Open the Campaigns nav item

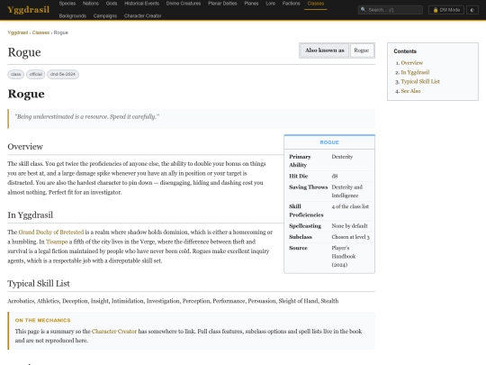point(105,16)
